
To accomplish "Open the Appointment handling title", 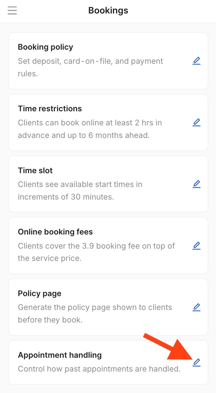I will tap(60, 355).
